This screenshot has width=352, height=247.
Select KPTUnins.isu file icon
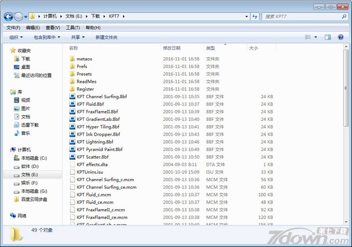tap(72, 172)
